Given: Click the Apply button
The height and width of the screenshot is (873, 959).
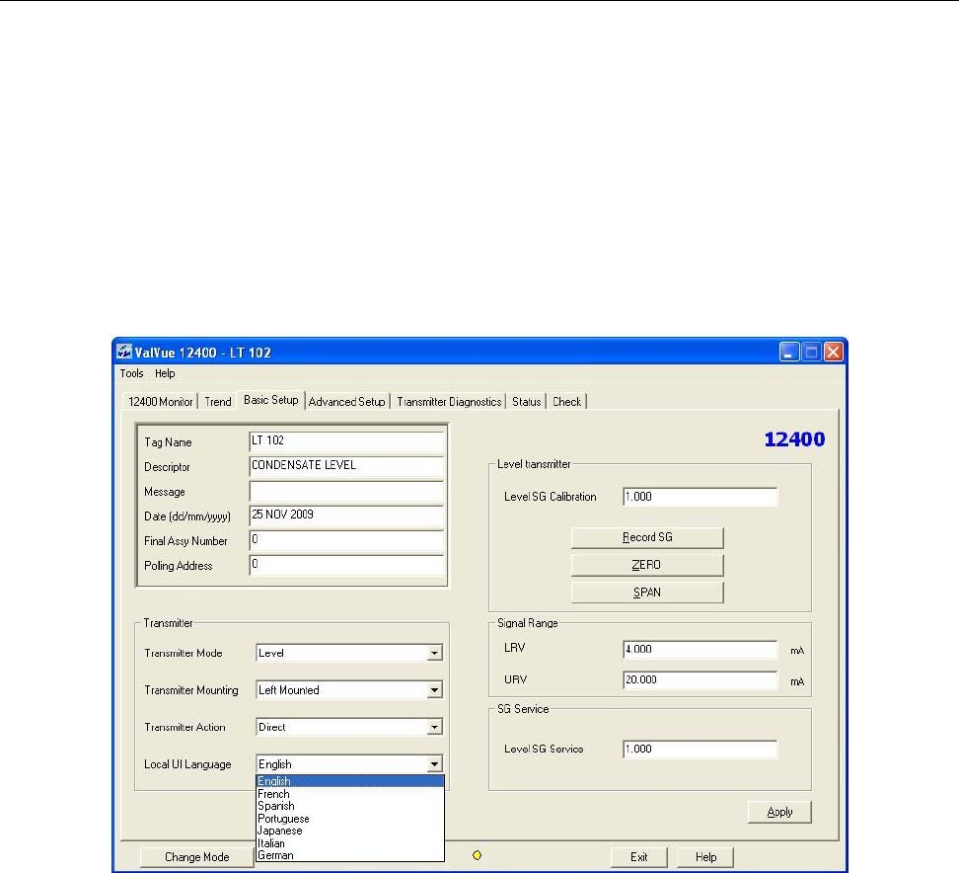Looking at the screenshot, I should [x=779, y=813].
